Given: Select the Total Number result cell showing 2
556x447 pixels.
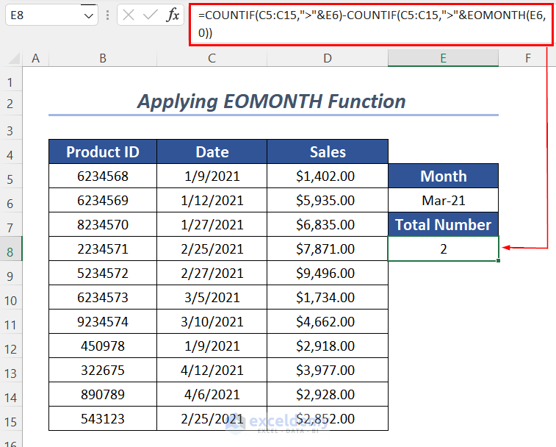Looking at the screenshot, I should (443, 249).
